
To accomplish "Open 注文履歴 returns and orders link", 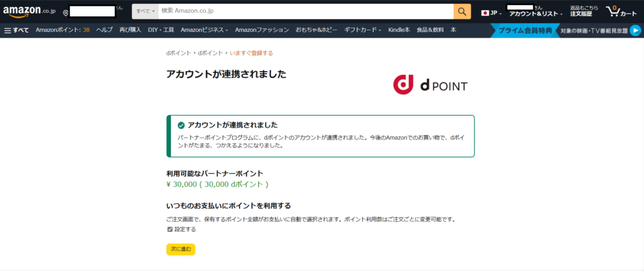I will (x=584, y=11).
